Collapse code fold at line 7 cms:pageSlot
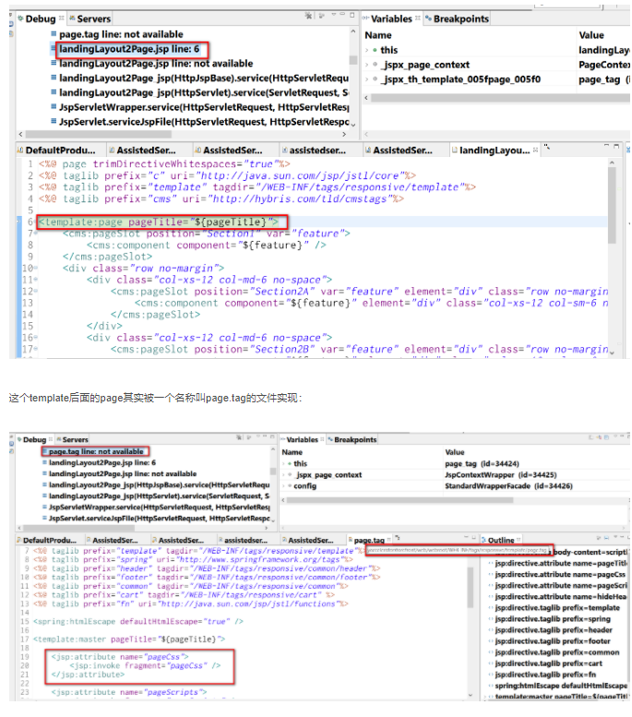The image size is (632, 717). tap(36, 233)
